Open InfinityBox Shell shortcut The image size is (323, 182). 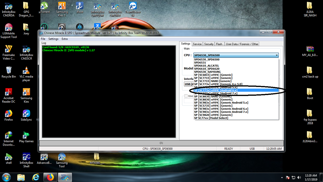pos(26,160)
